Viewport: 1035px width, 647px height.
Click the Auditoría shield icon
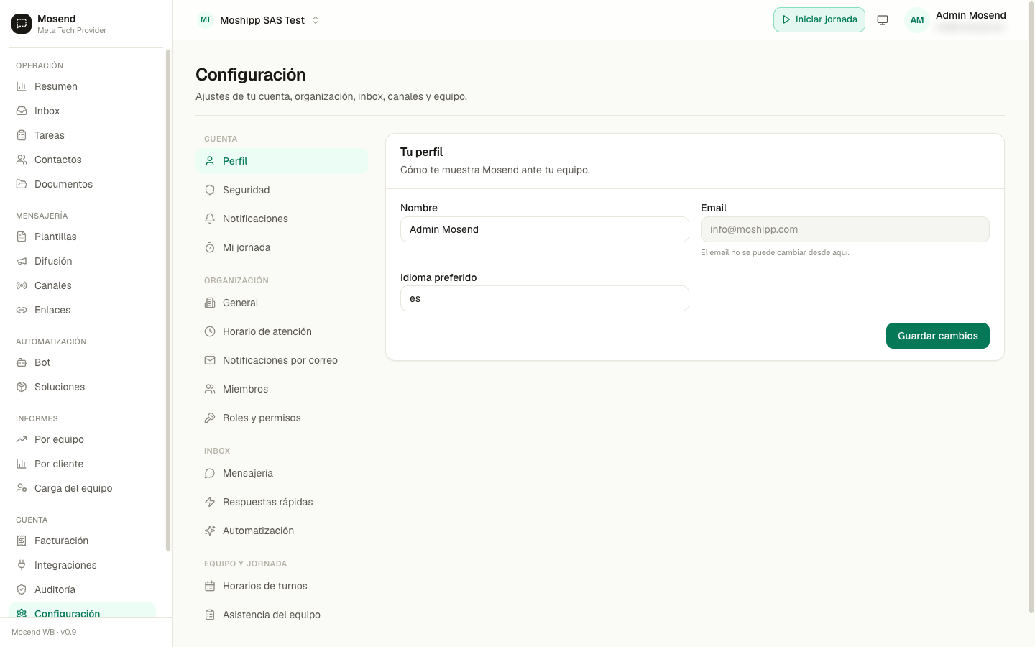[x=22, y=589]
